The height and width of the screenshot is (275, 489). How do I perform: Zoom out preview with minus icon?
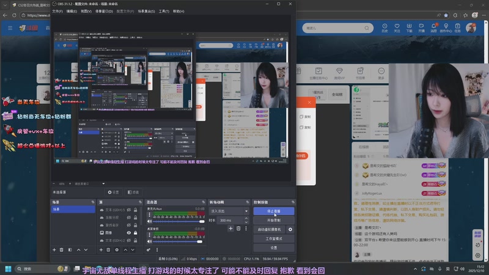pos(54,184)
